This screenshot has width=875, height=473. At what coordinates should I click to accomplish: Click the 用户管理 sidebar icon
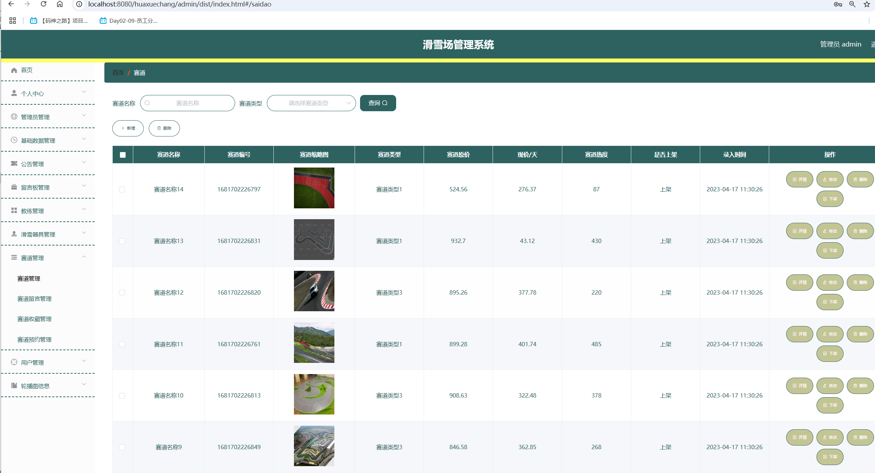14,362
